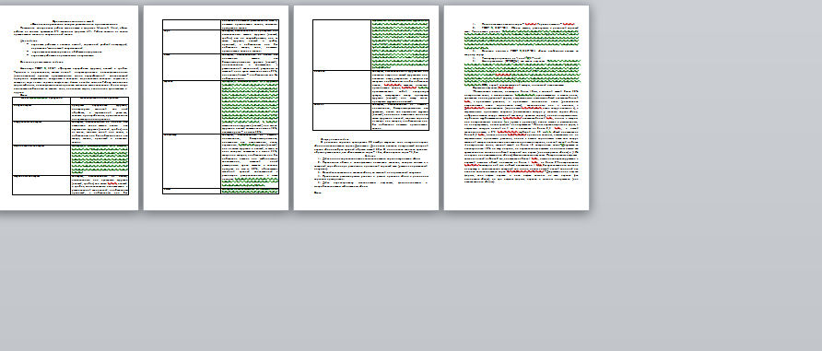Click the numbered list below the third page's table
Screen dimensions: 822x351
[371, 172]
